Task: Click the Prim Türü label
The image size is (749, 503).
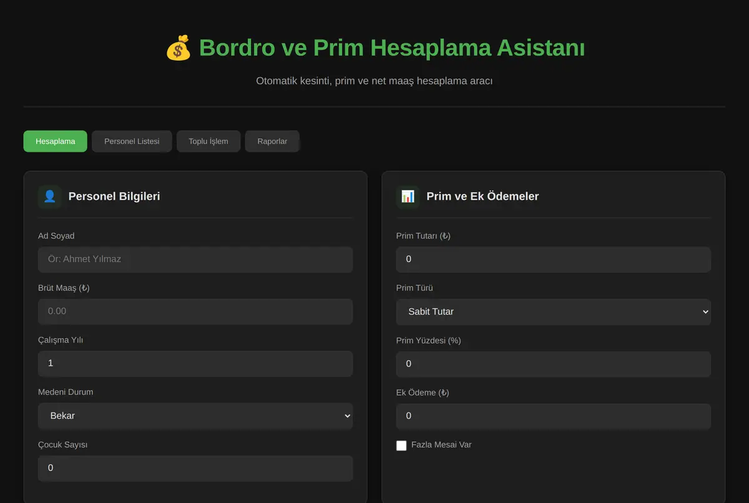Action: [414, 288]
